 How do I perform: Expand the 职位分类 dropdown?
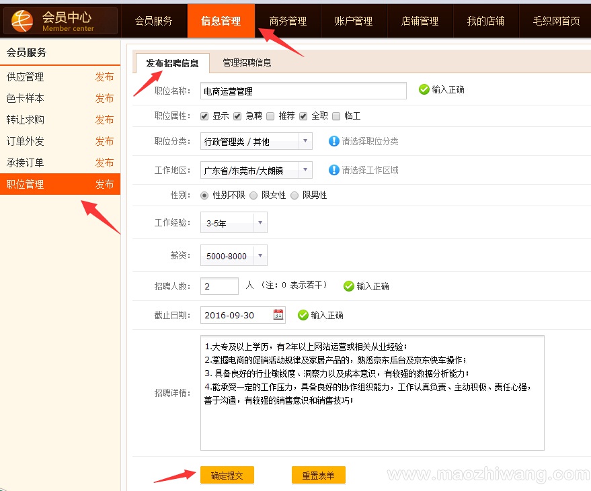point(305,141)
